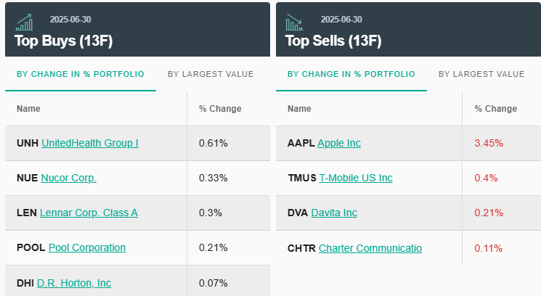This screenshot has height=296, width=541.
Task: Click the Name column header in Top Sells
Action: click(x=299, y=109)
